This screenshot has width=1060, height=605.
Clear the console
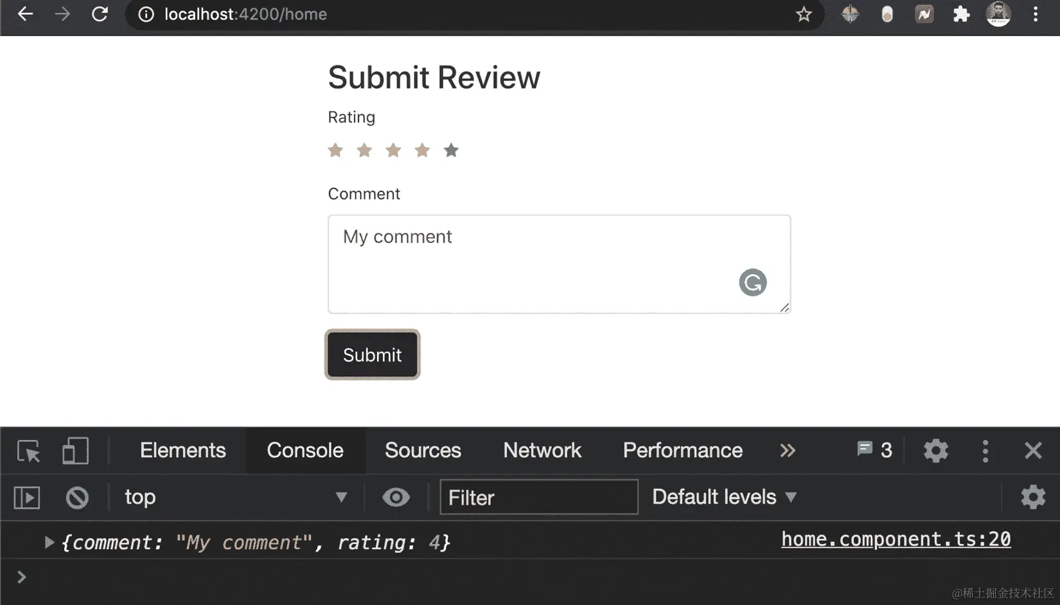point(77,498)
